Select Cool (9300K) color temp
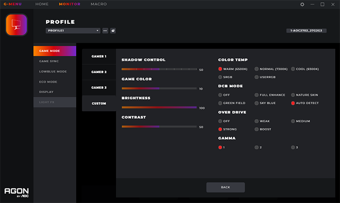 click(x=305, y=69)
